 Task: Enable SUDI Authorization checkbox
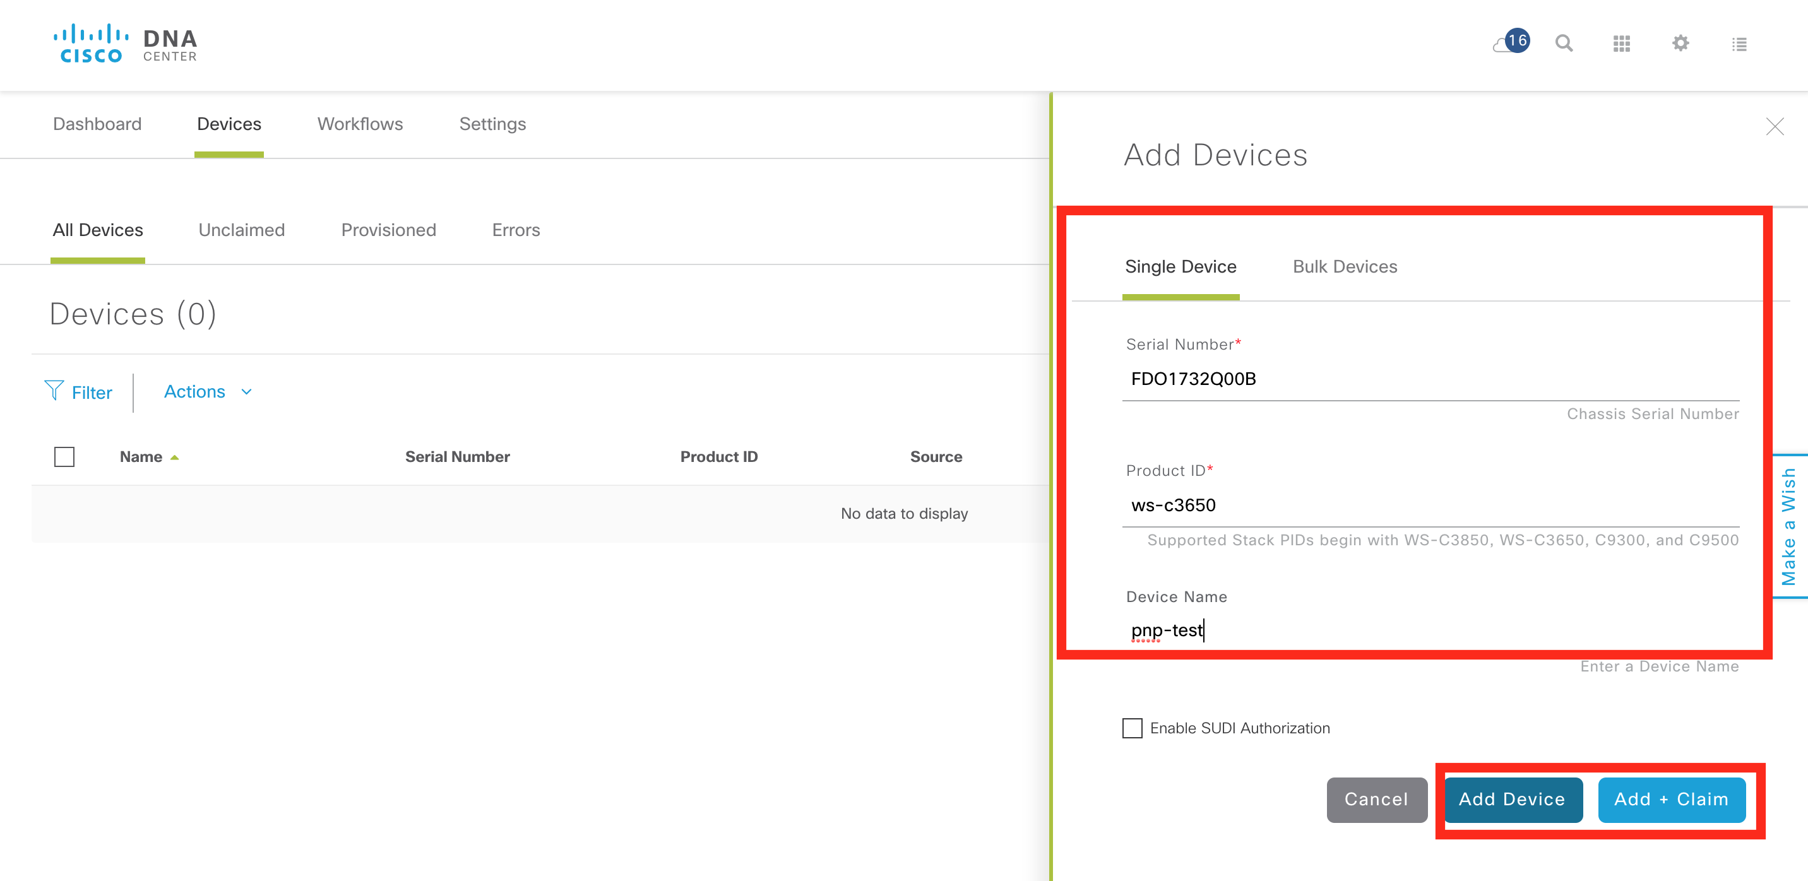pyautogui.click(x=1132, y=728)
